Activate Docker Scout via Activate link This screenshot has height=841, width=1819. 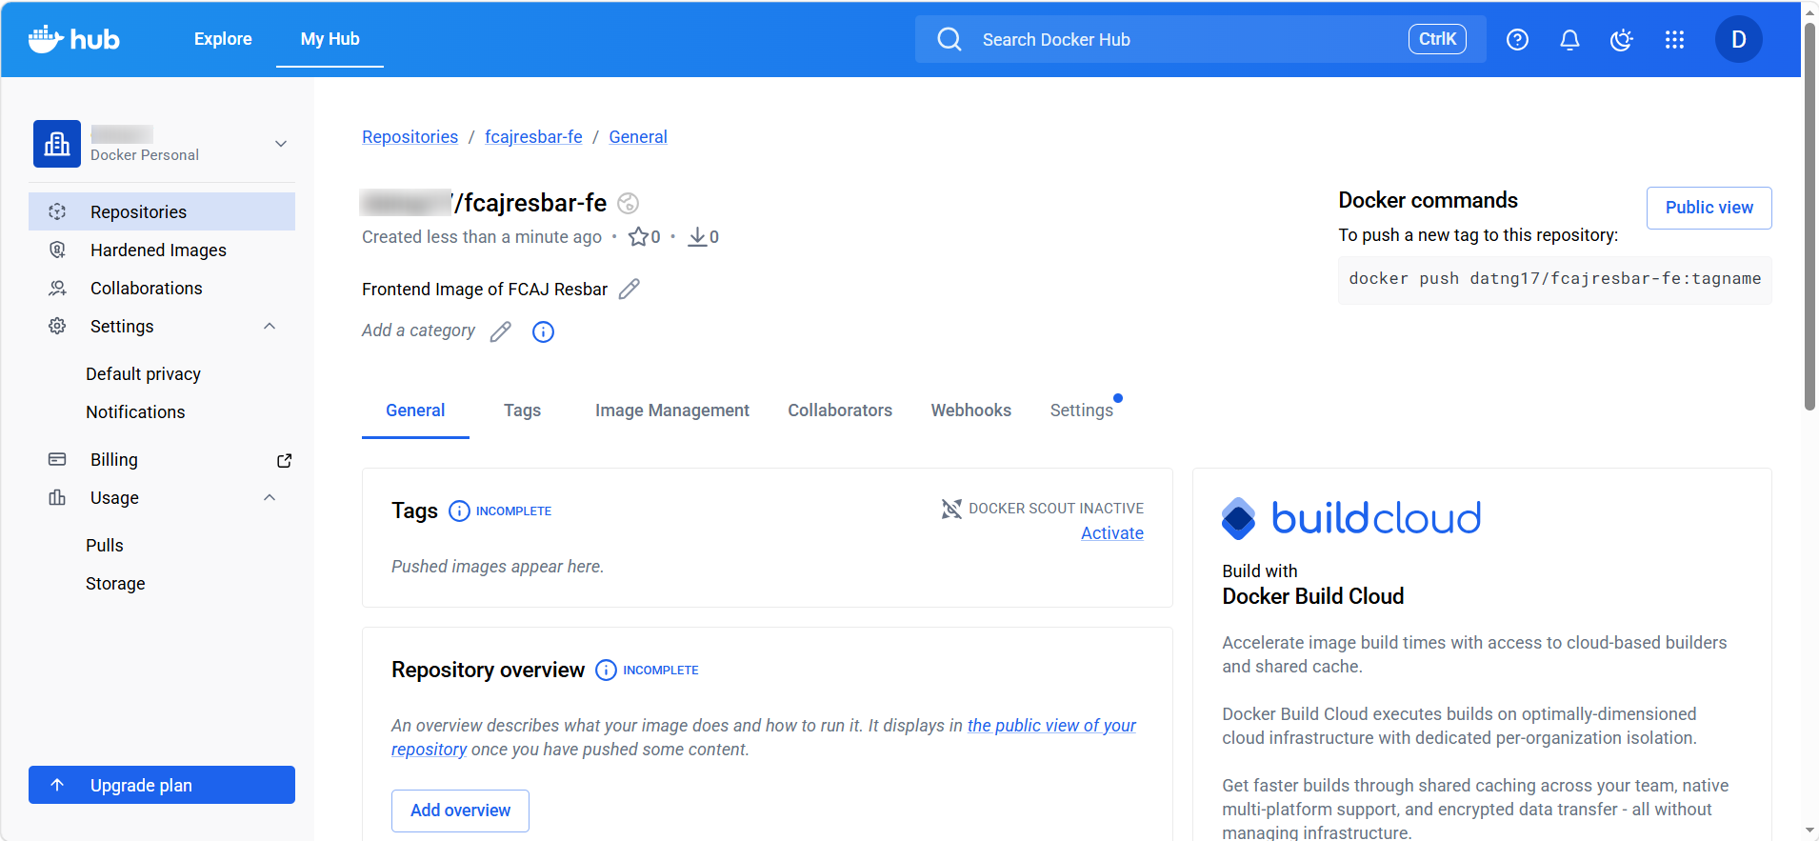coord(1112,533)
